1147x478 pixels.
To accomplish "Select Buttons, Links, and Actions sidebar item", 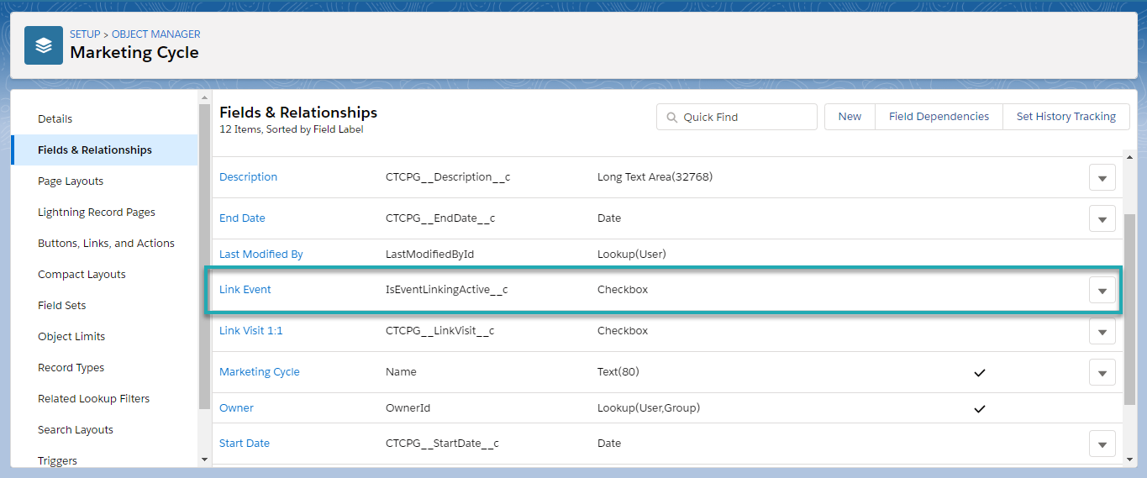I will 106,244.
